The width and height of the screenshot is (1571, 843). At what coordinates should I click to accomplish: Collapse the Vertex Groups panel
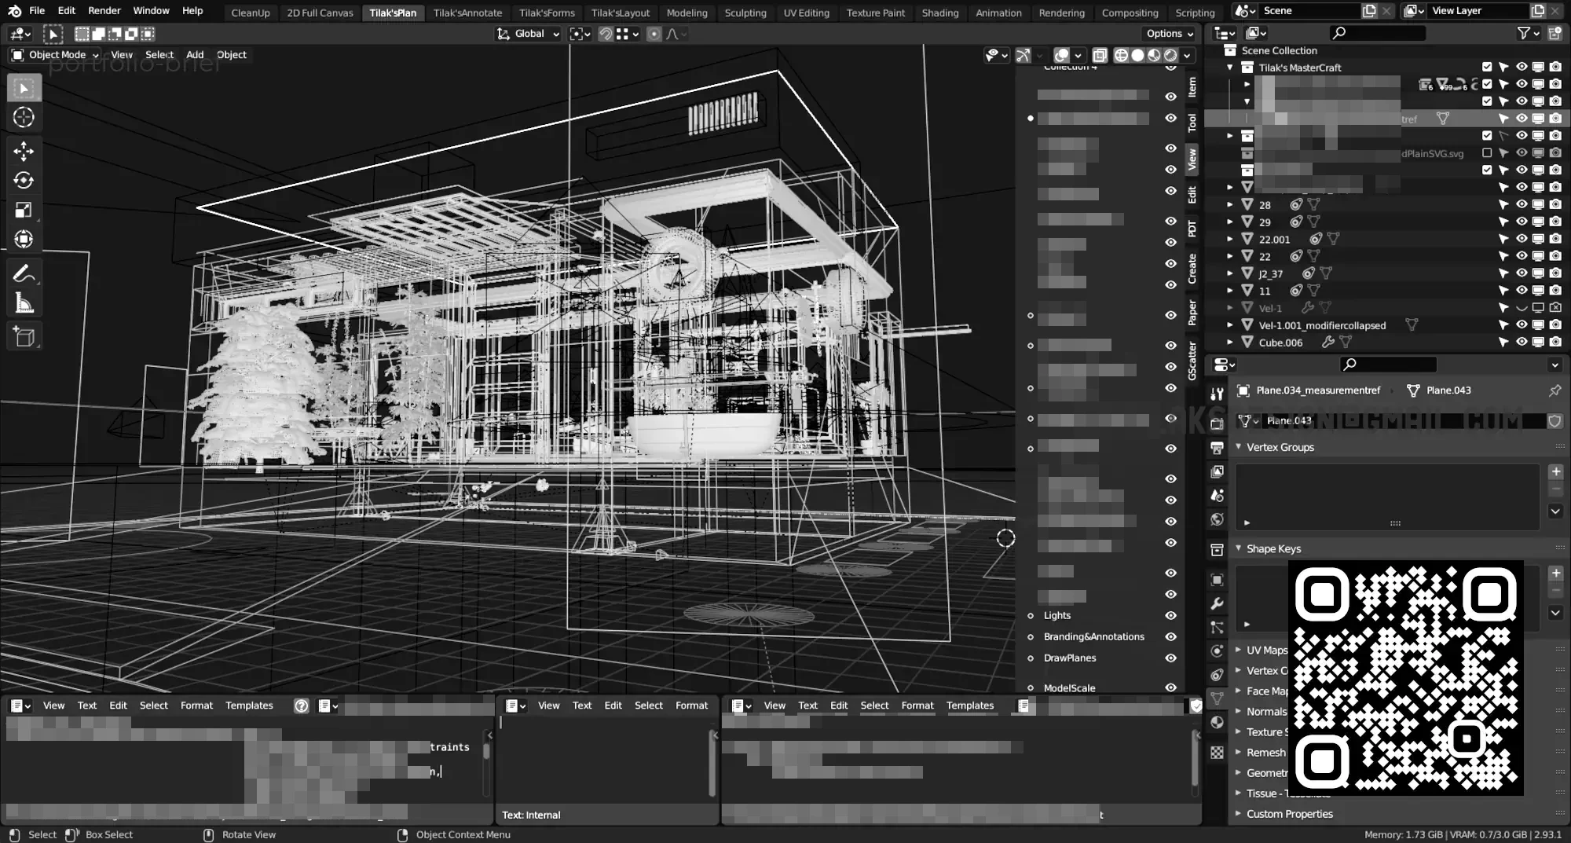[1280, 447]
